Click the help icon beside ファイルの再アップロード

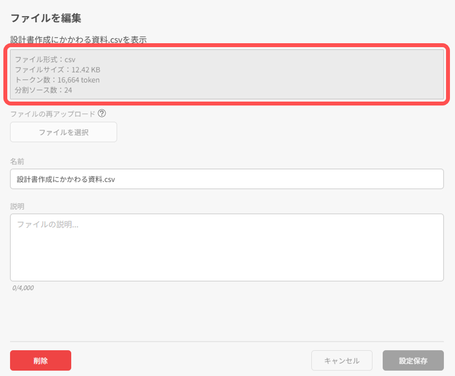[x=102, y=113]
